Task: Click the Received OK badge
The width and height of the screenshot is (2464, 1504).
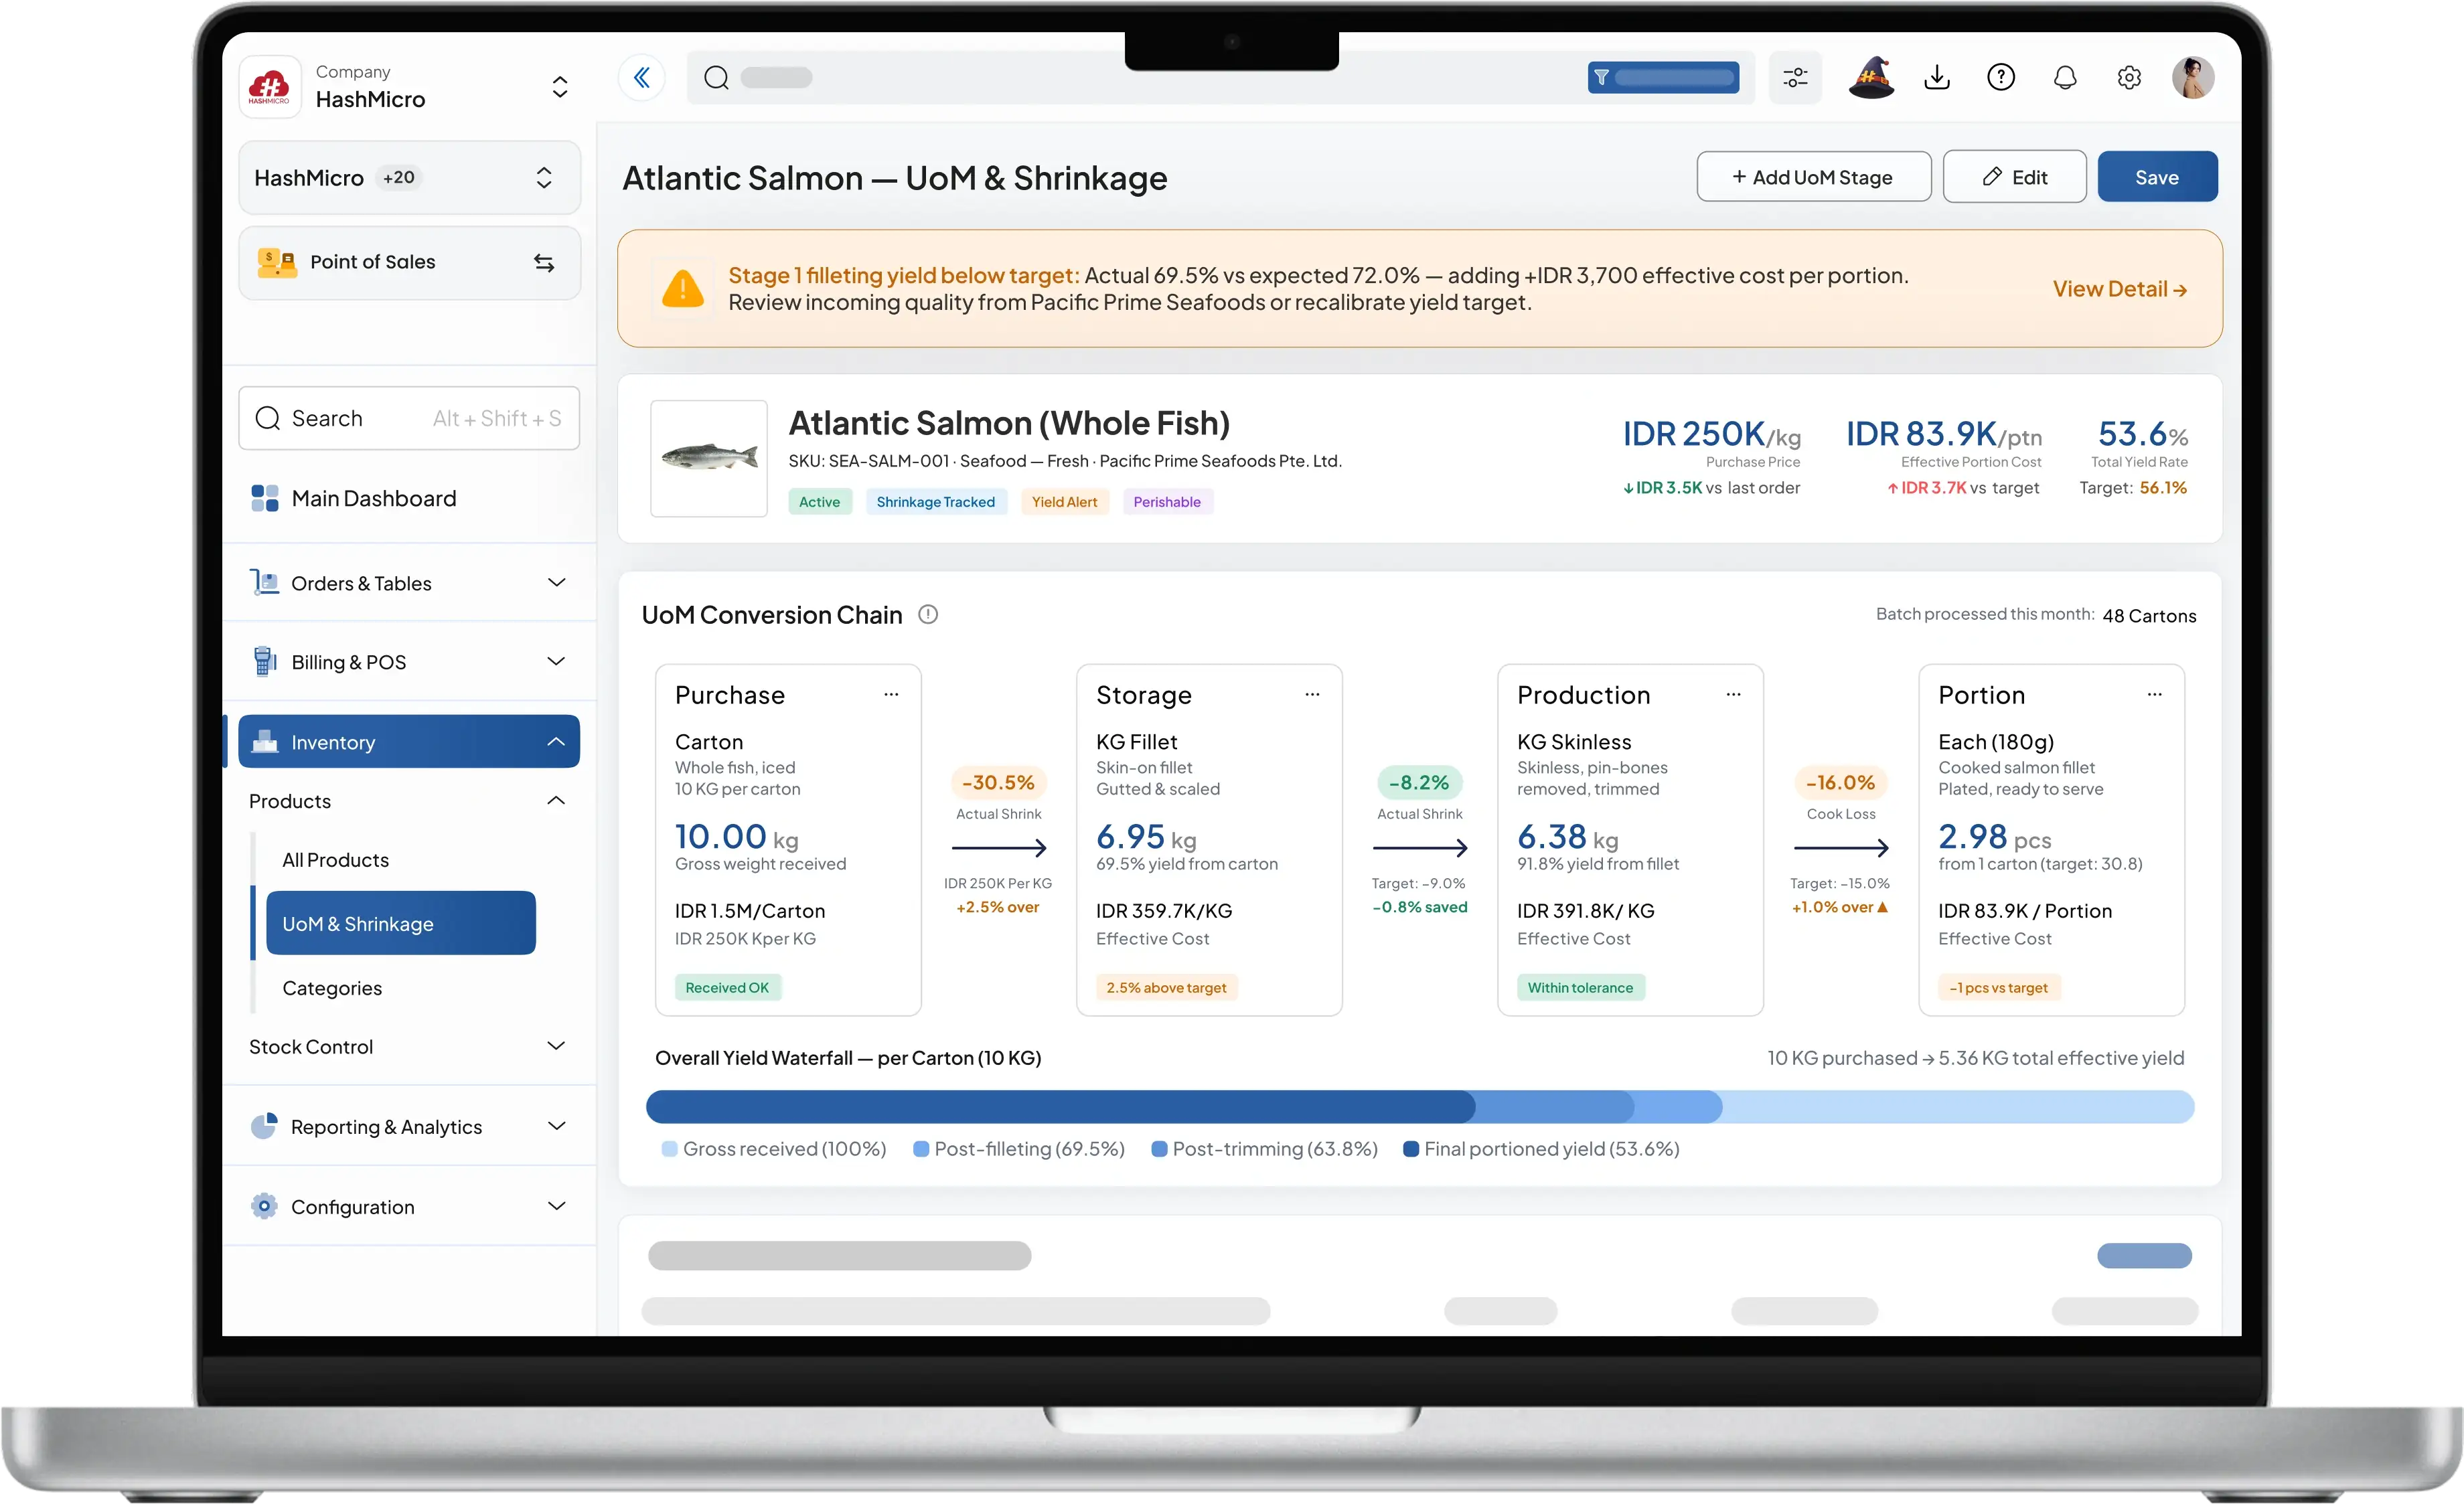Action: (x=727, y=987)
